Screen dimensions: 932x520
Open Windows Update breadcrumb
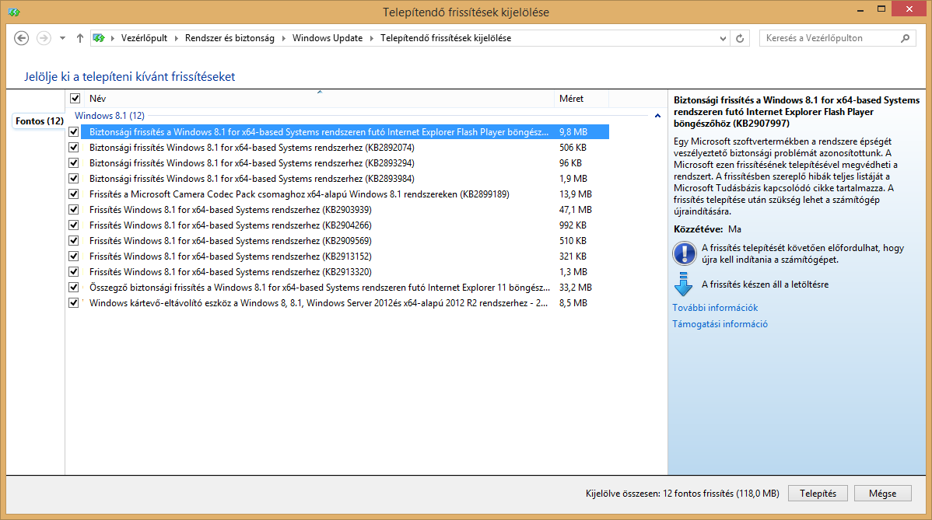[x=327, y=38]
